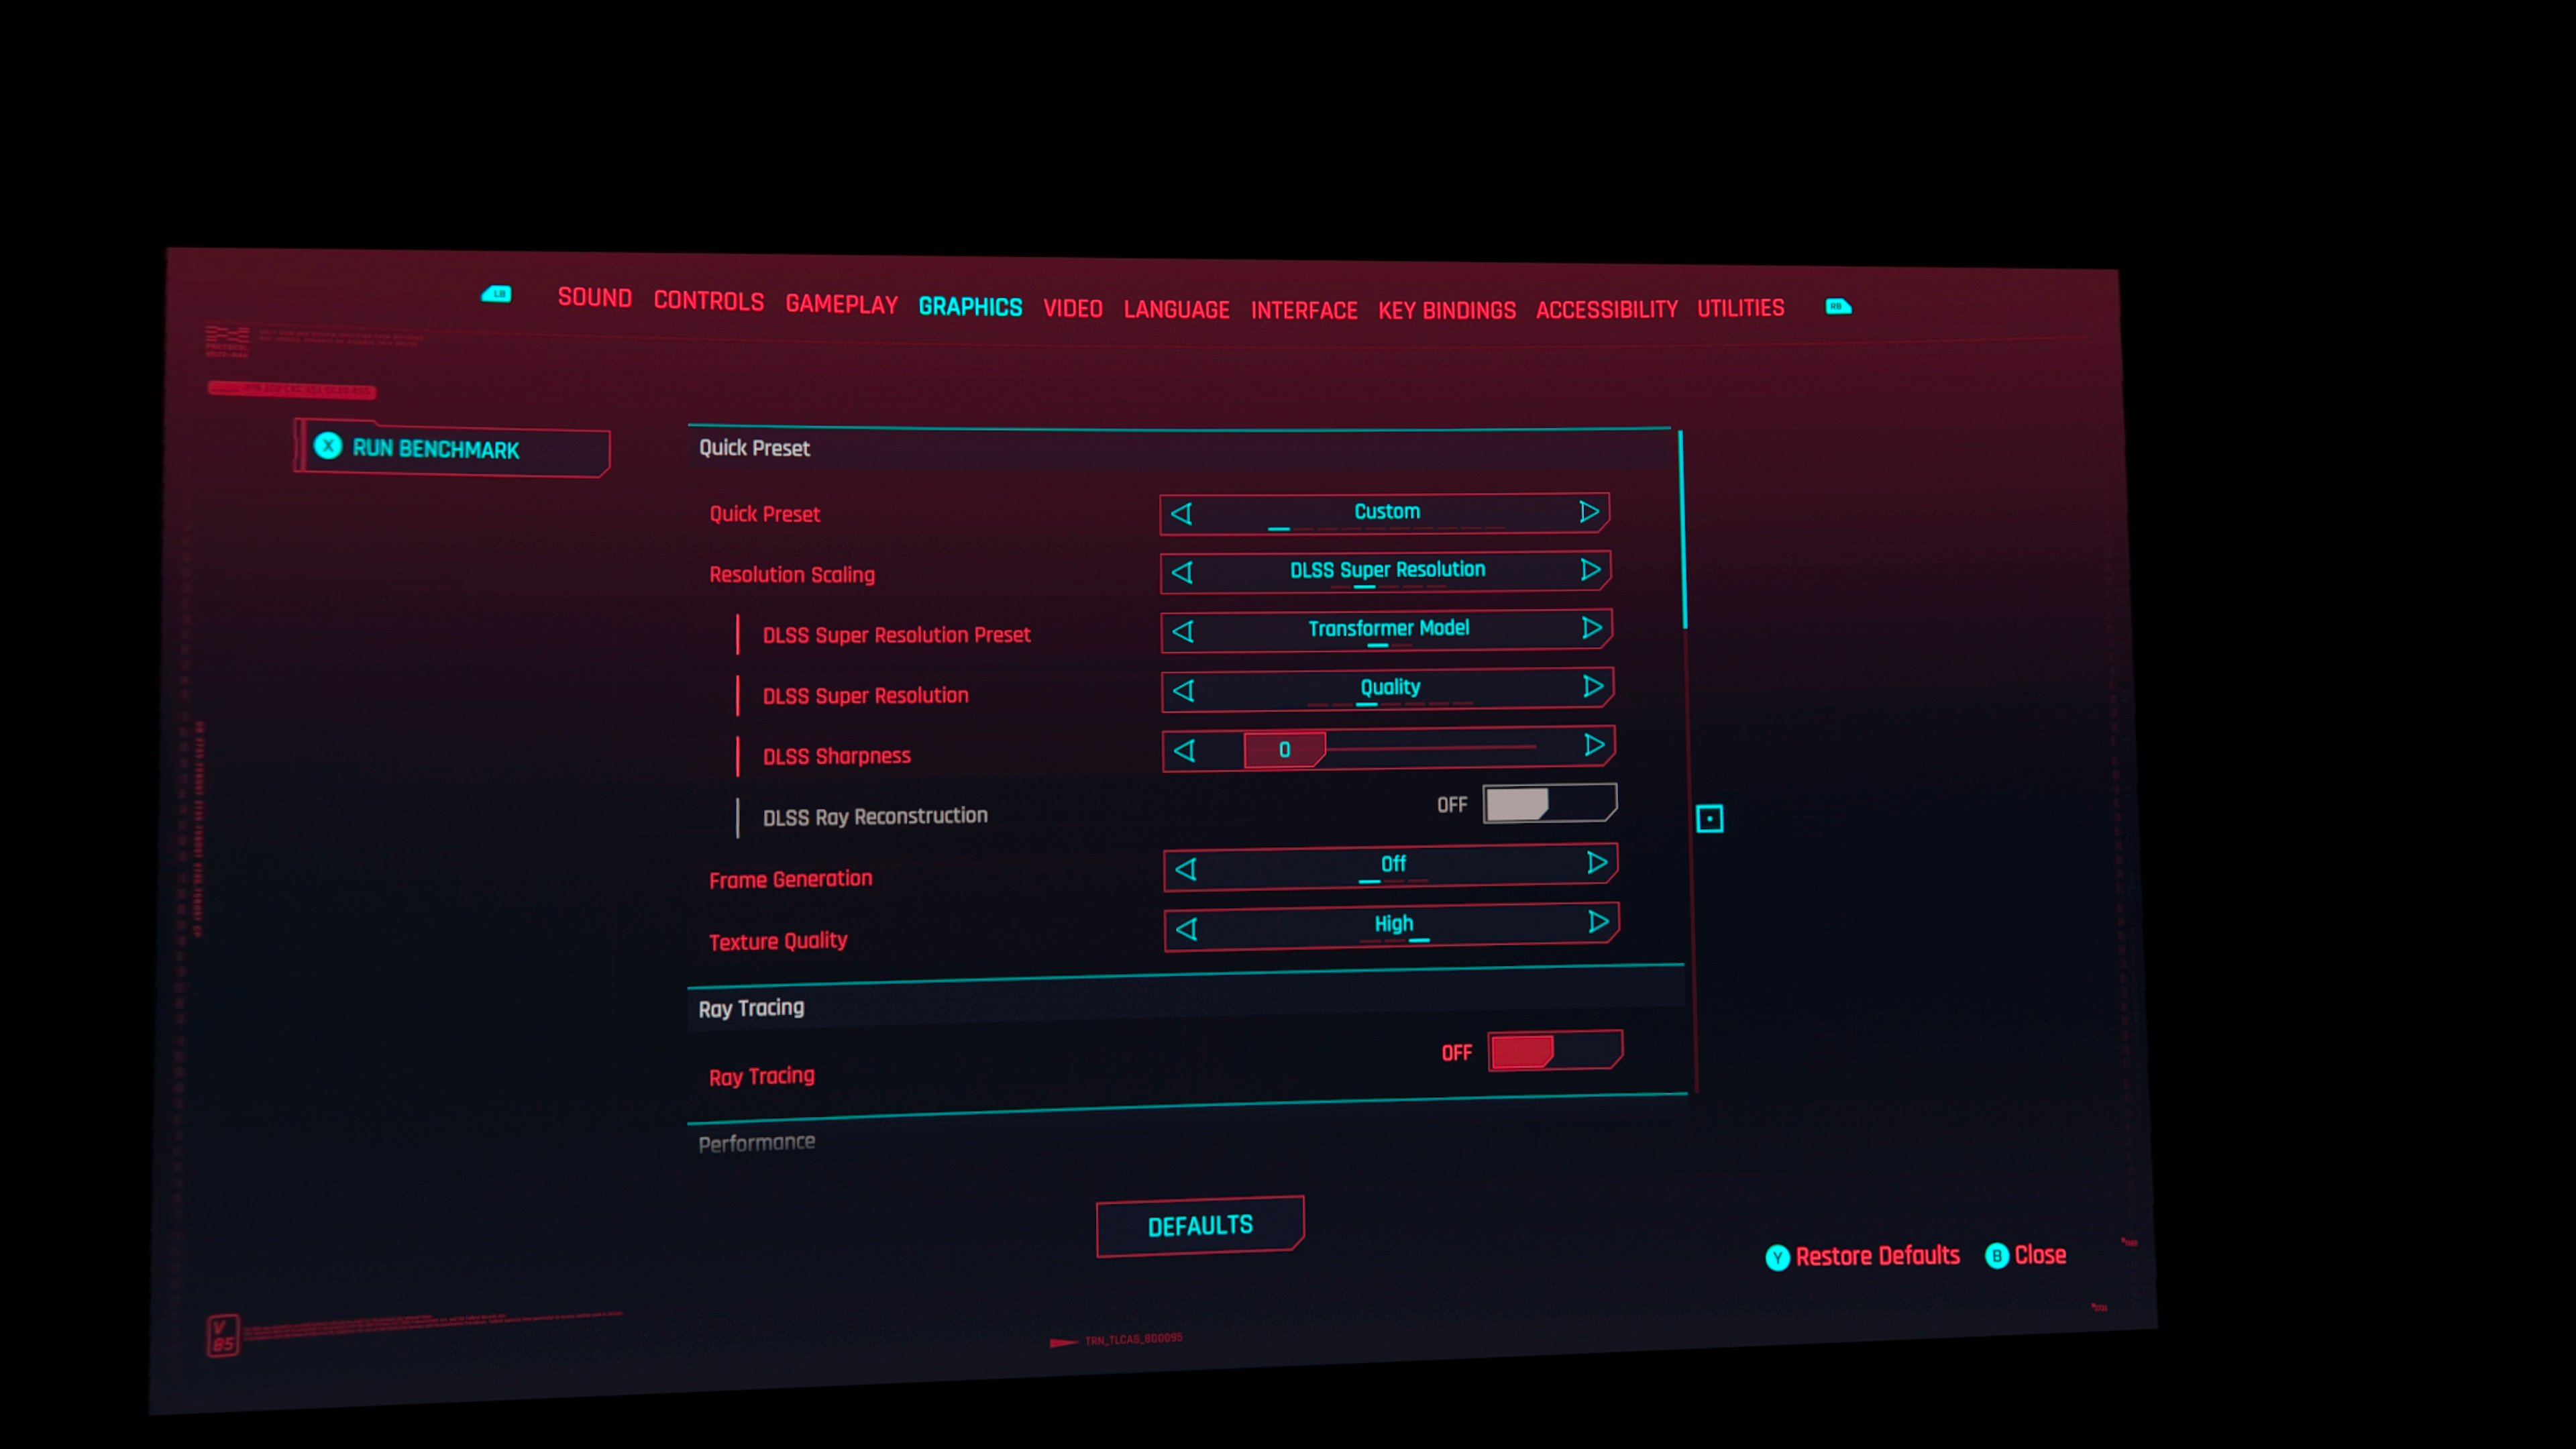Open the KEY BINDINGS tab

click(1447, 311)
